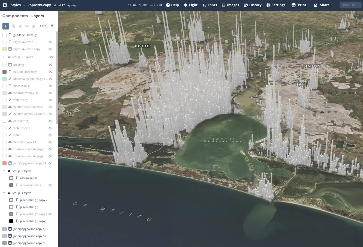Click the black swatch of place-label (3) copy

click(x=11, y=221)
